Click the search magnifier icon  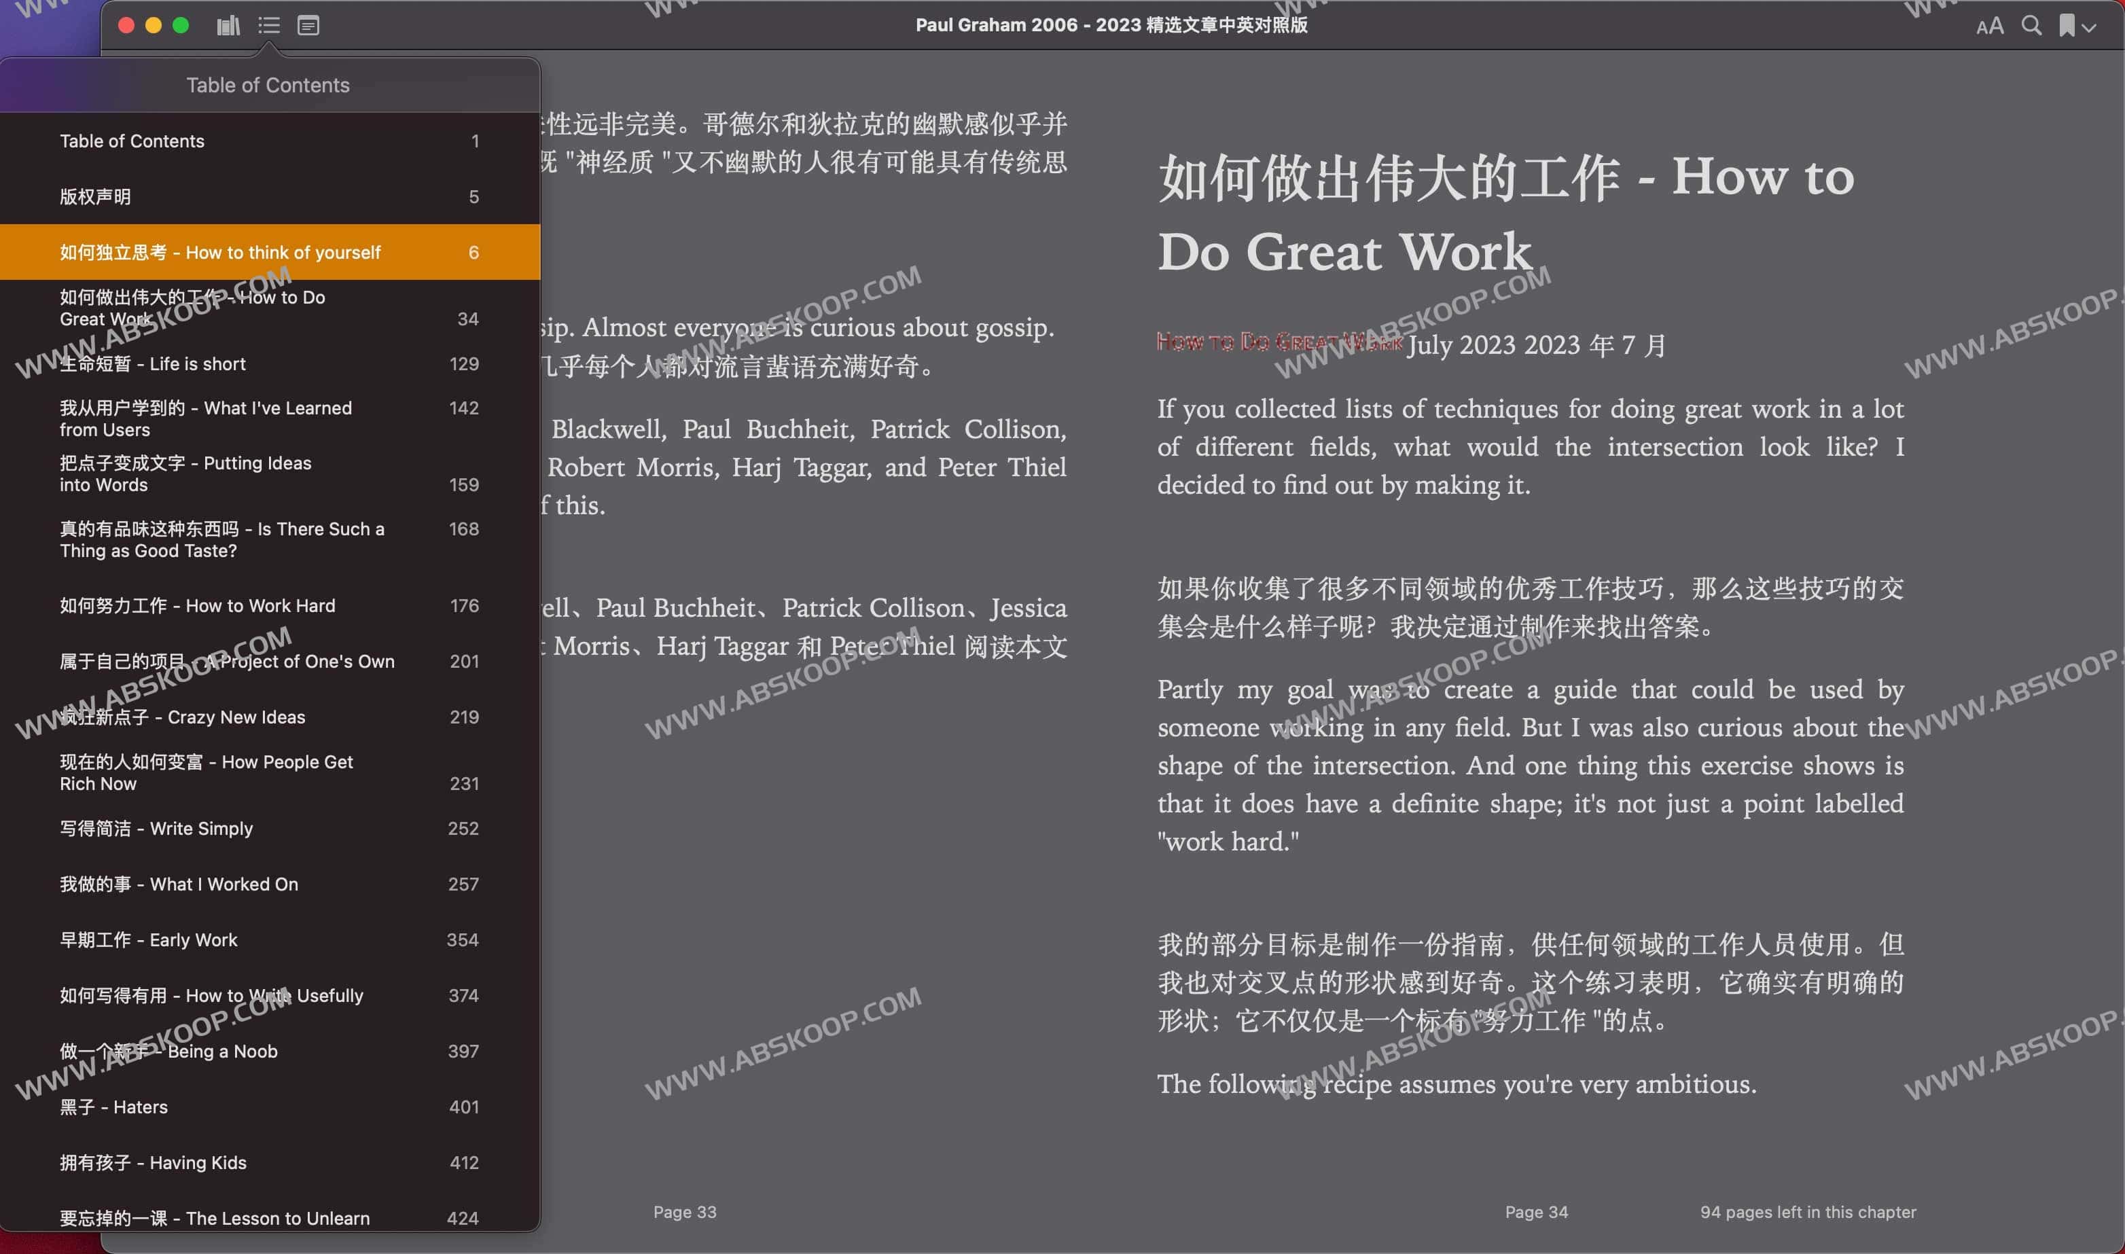click(x=2031, y=25)
